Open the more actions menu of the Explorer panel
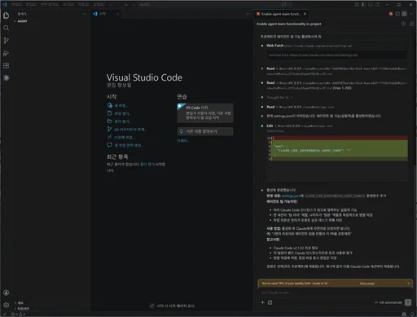Viewport: 417px width, 317px height. click(84, 14)
